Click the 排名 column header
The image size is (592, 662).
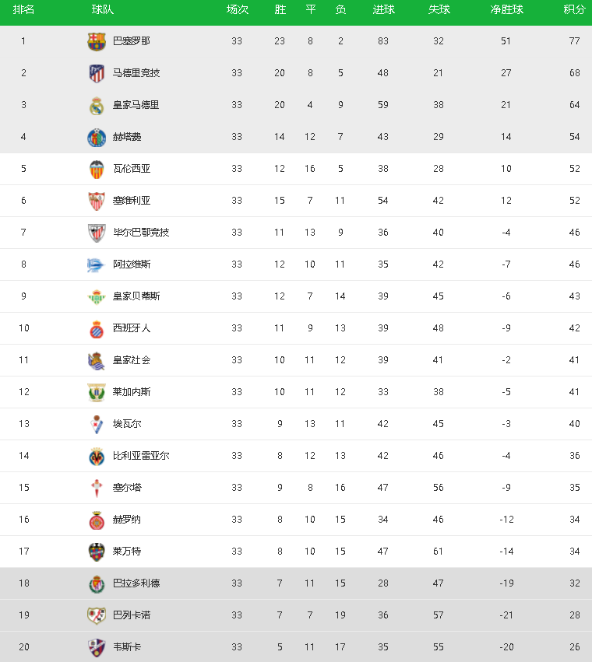click(x=23, y=9)
